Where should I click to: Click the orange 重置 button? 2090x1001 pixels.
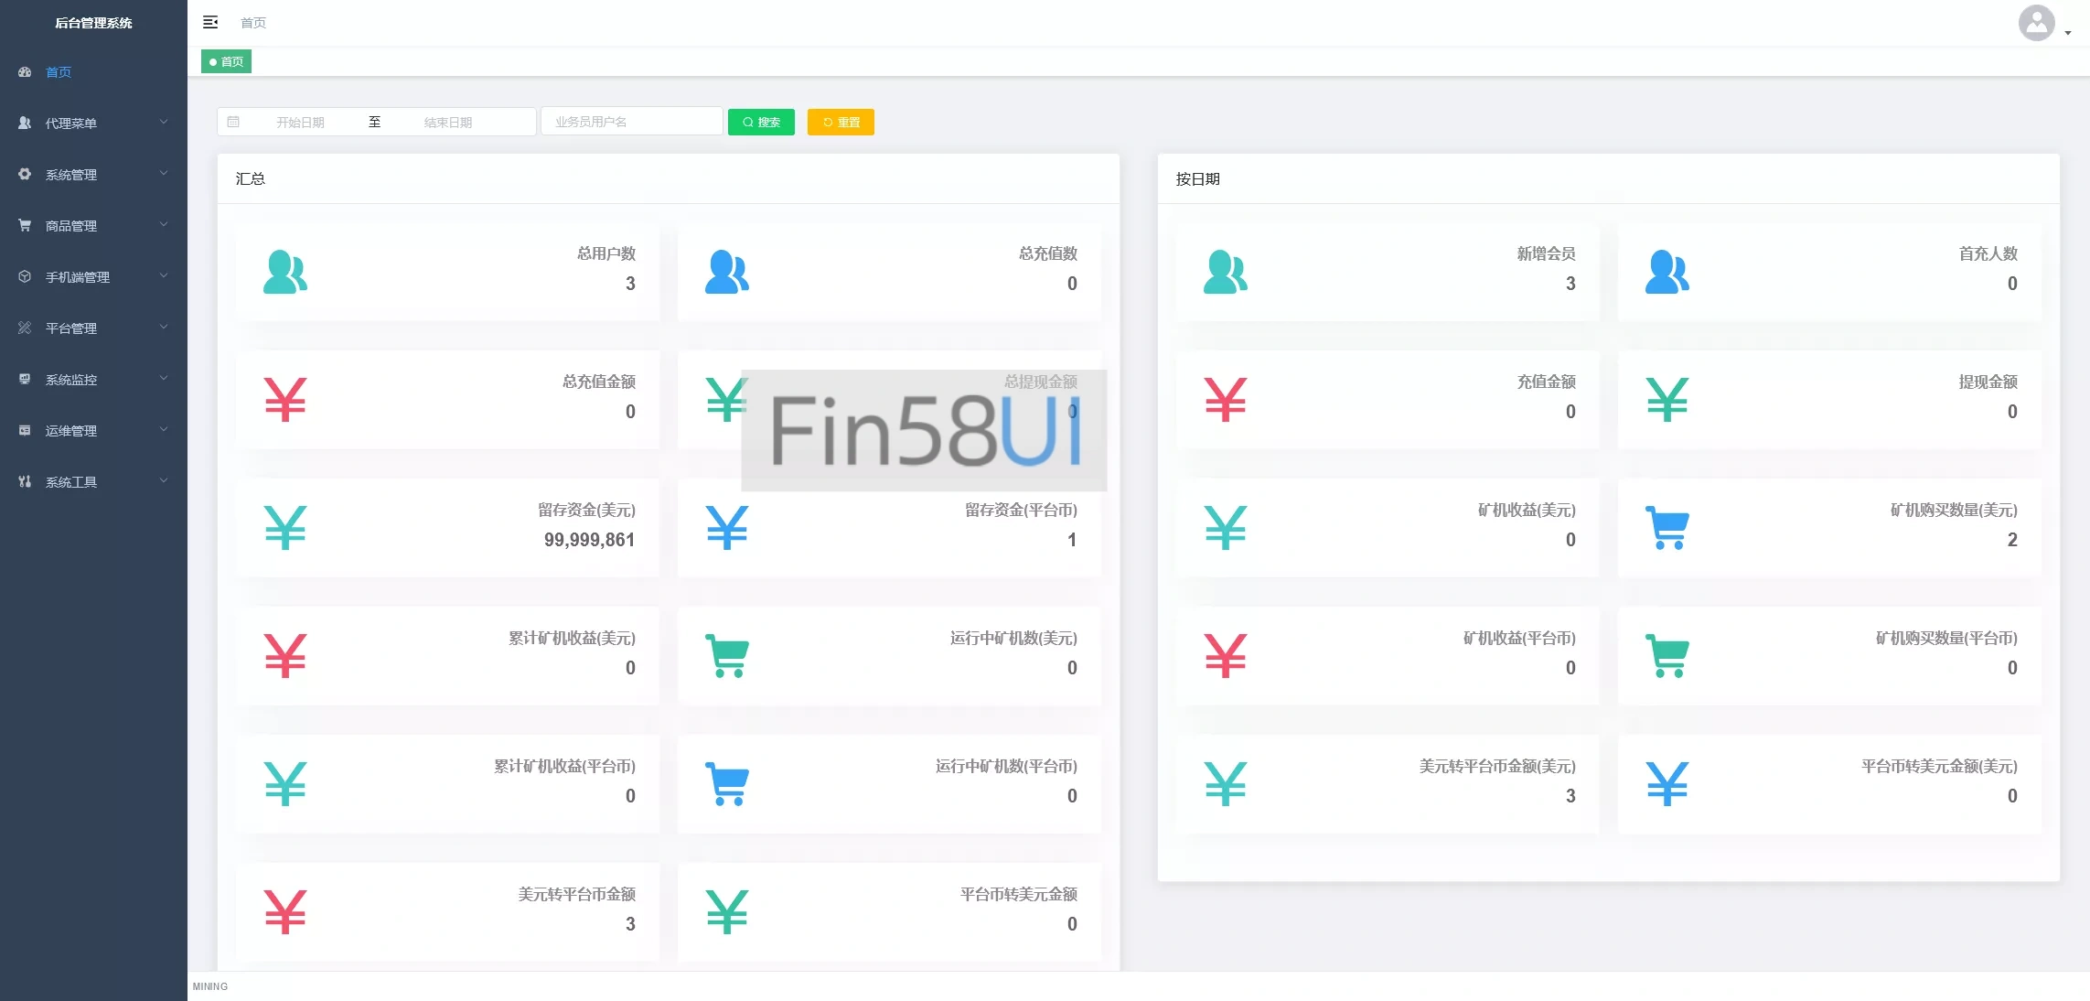tap(841, 122)
